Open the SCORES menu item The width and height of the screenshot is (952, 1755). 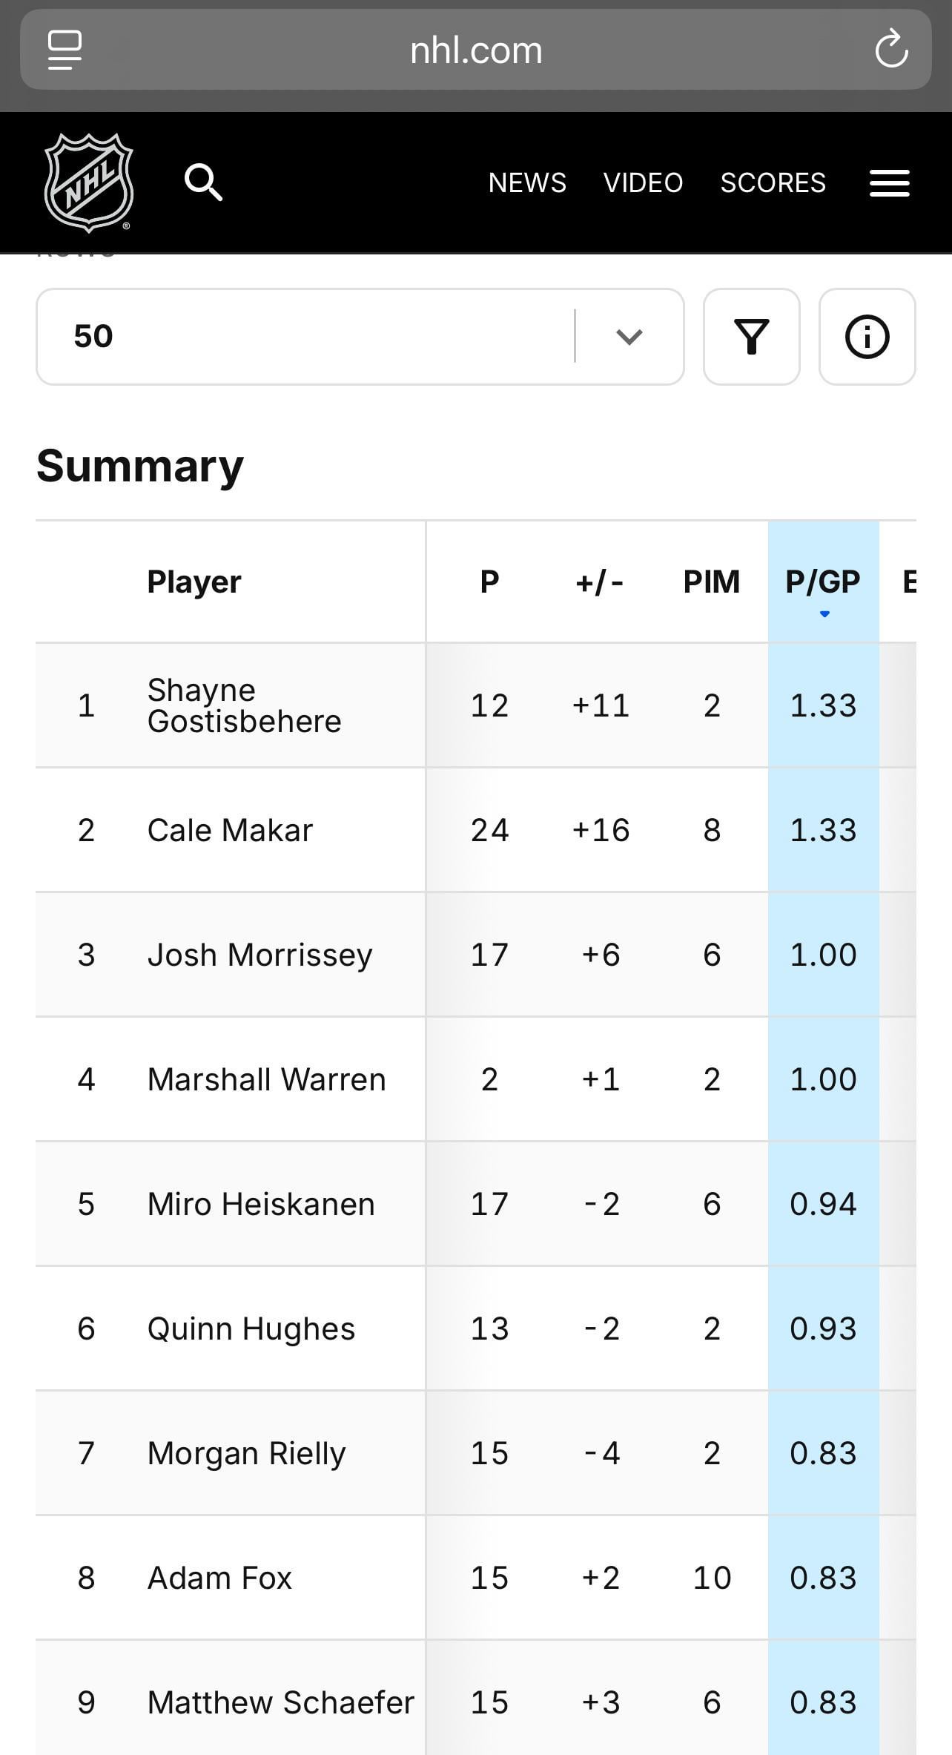773,182
